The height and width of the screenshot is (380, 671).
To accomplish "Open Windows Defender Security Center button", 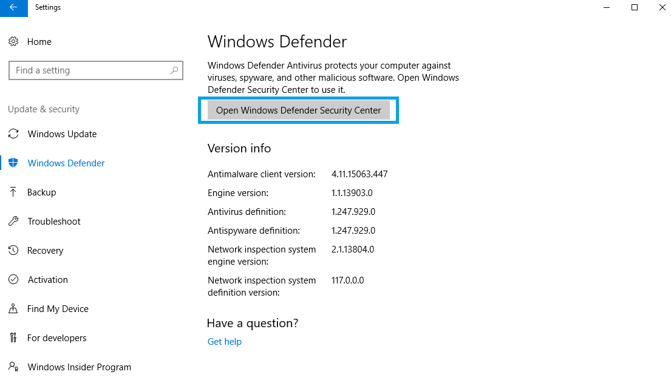I will tap(298, 110).
